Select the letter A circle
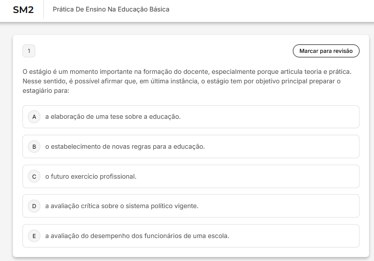The width and height of the screenshot is (374, 261). click(34, 117)
